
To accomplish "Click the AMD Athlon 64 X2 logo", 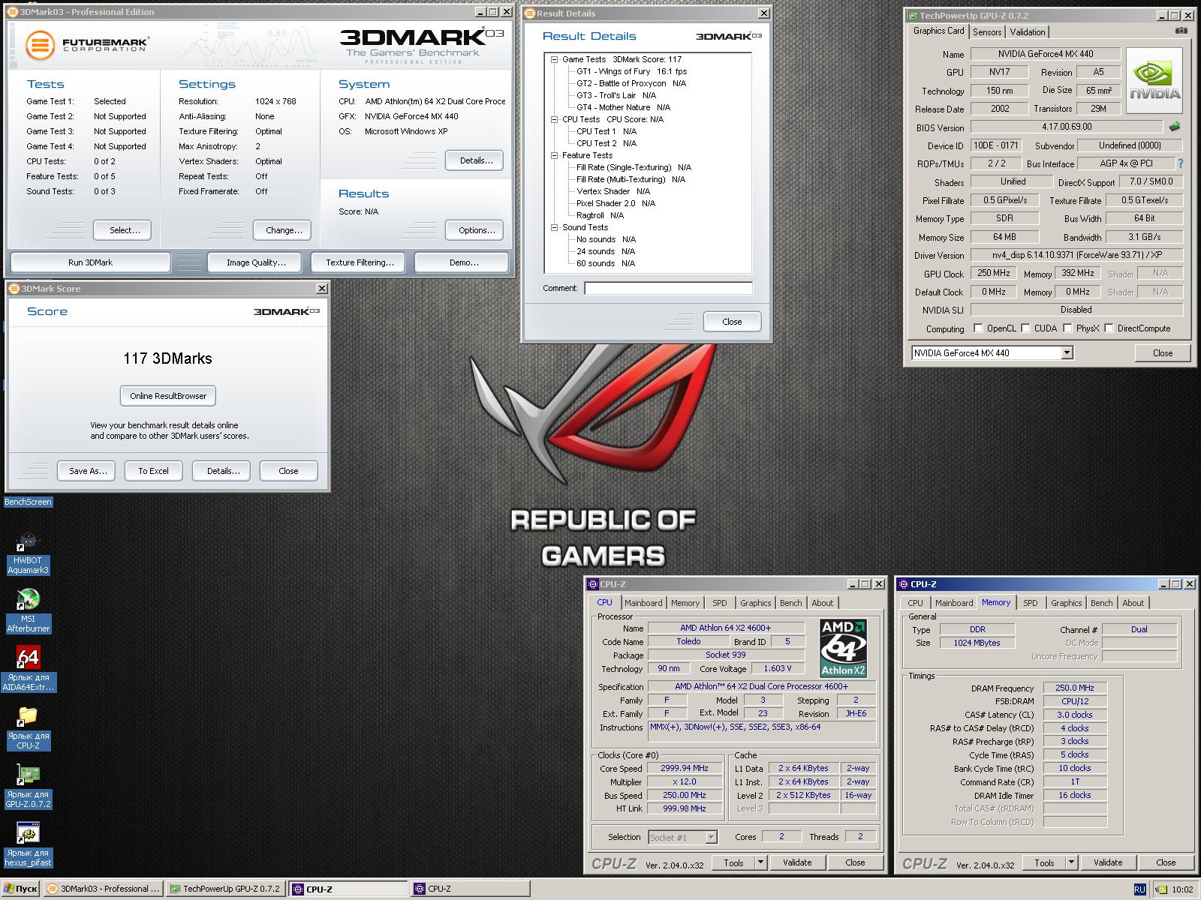I will click(x=843, y=648).
